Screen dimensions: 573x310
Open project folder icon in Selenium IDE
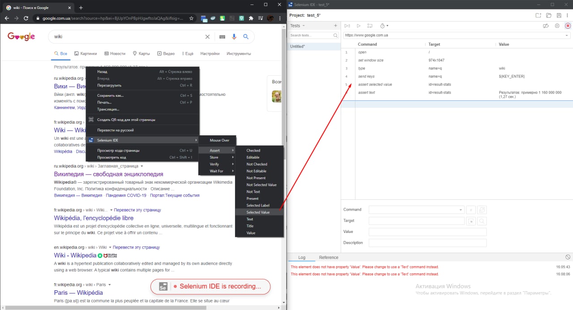point(548,15)
